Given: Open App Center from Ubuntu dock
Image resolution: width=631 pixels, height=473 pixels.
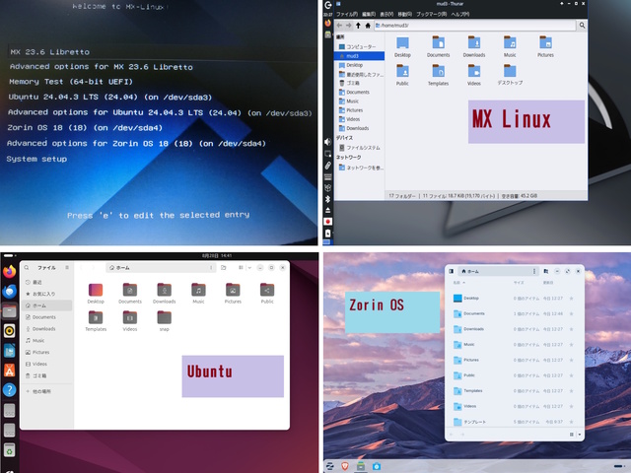Looking at the screenshot, I should tap(9, 371).
